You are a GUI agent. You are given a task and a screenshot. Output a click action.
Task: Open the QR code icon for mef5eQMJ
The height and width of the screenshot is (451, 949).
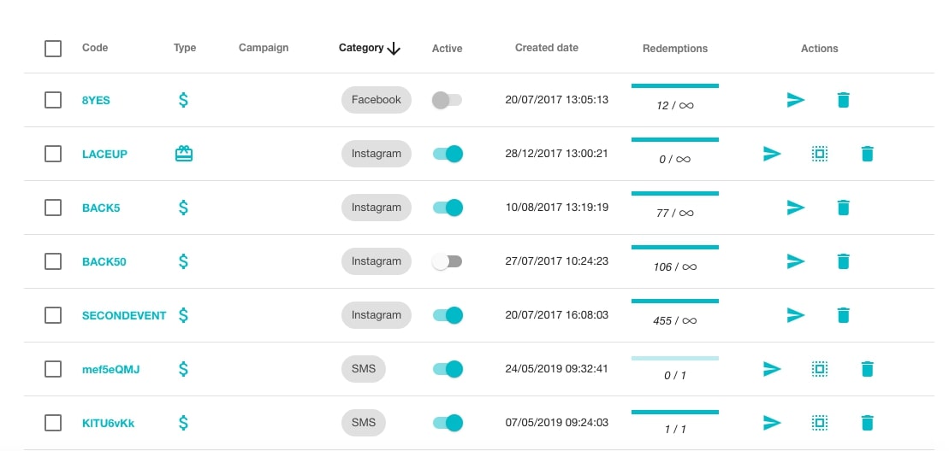(820, 369)
